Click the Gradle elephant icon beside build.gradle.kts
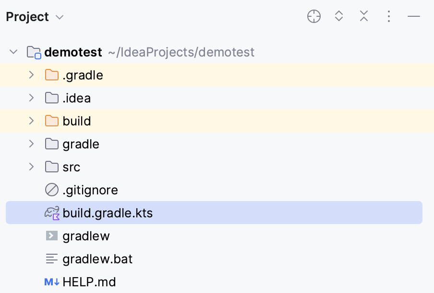 [51, 213]
